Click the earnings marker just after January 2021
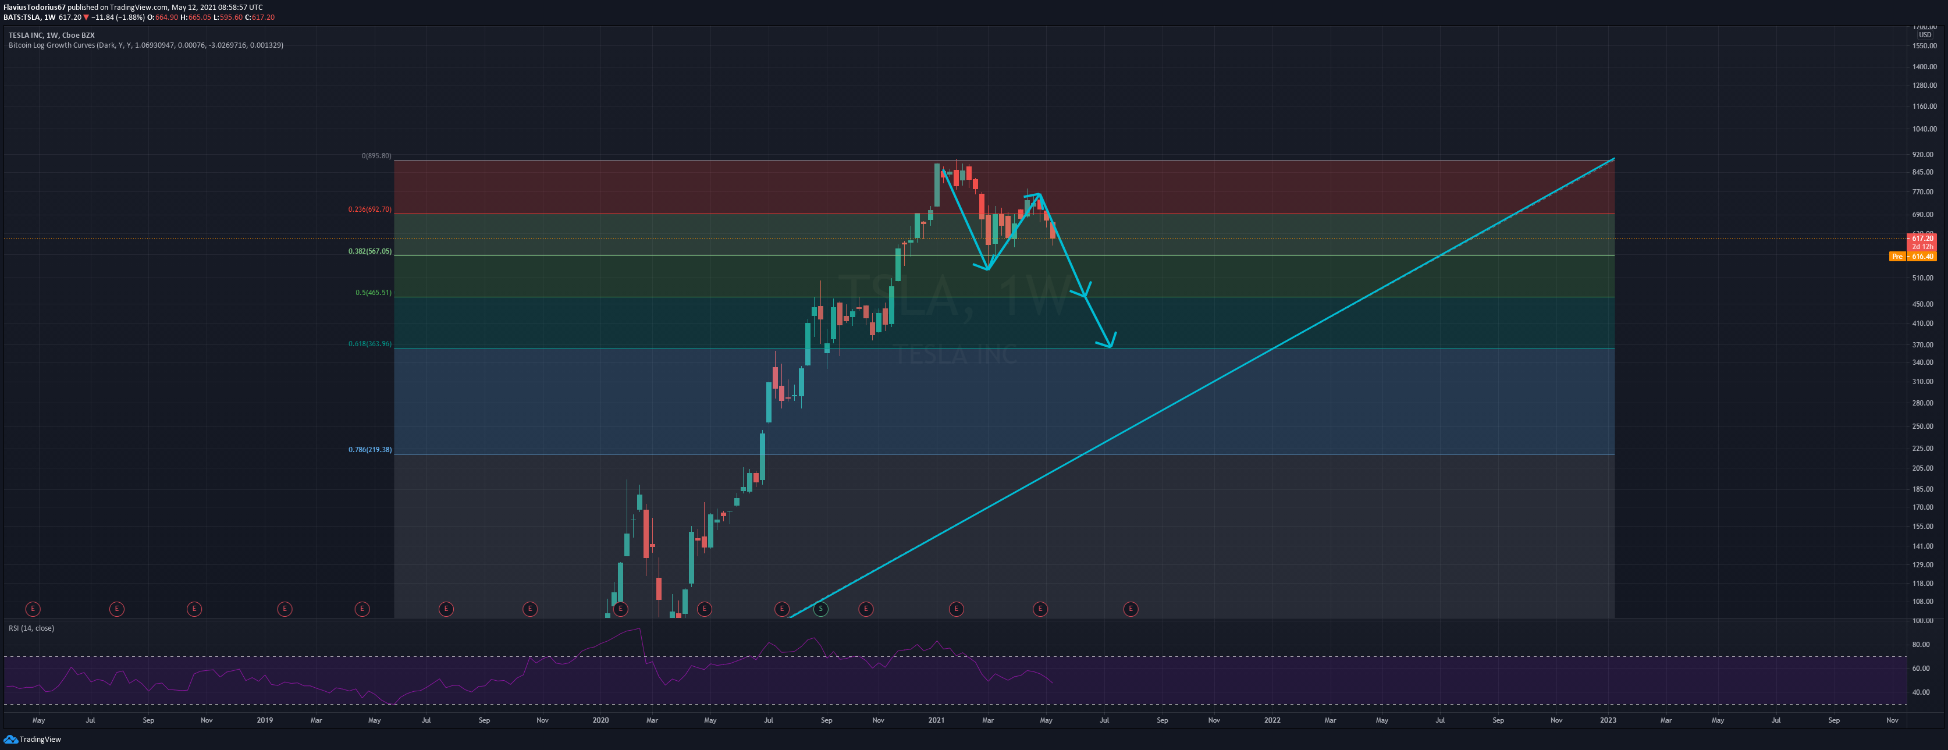 click(956, 609)
